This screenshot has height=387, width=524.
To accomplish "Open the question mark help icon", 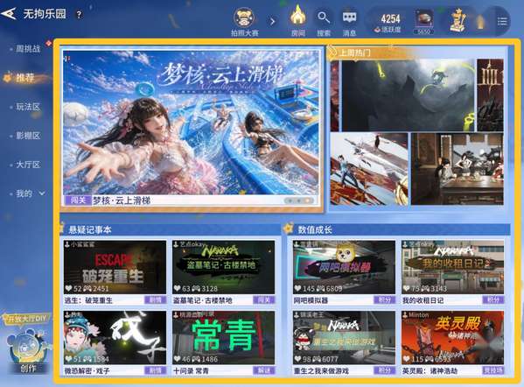I will 79,15.
